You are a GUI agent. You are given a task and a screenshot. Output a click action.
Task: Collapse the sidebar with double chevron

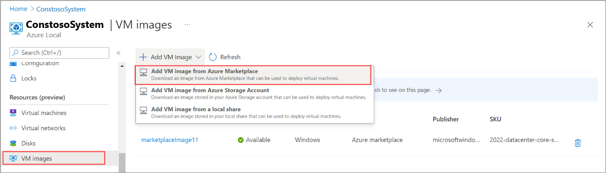[119, 53]
